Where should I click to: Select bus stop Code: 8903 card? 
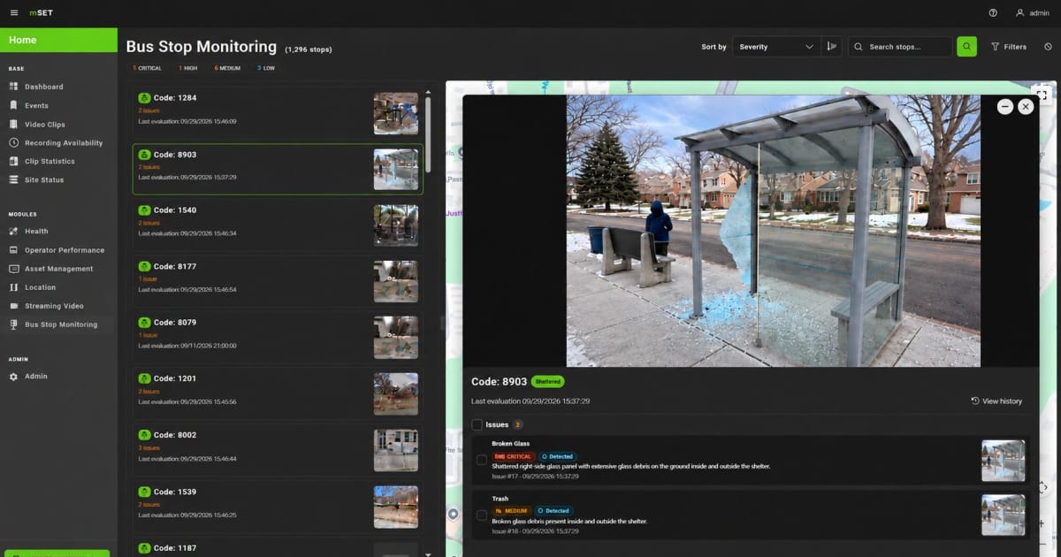point(278,169)
